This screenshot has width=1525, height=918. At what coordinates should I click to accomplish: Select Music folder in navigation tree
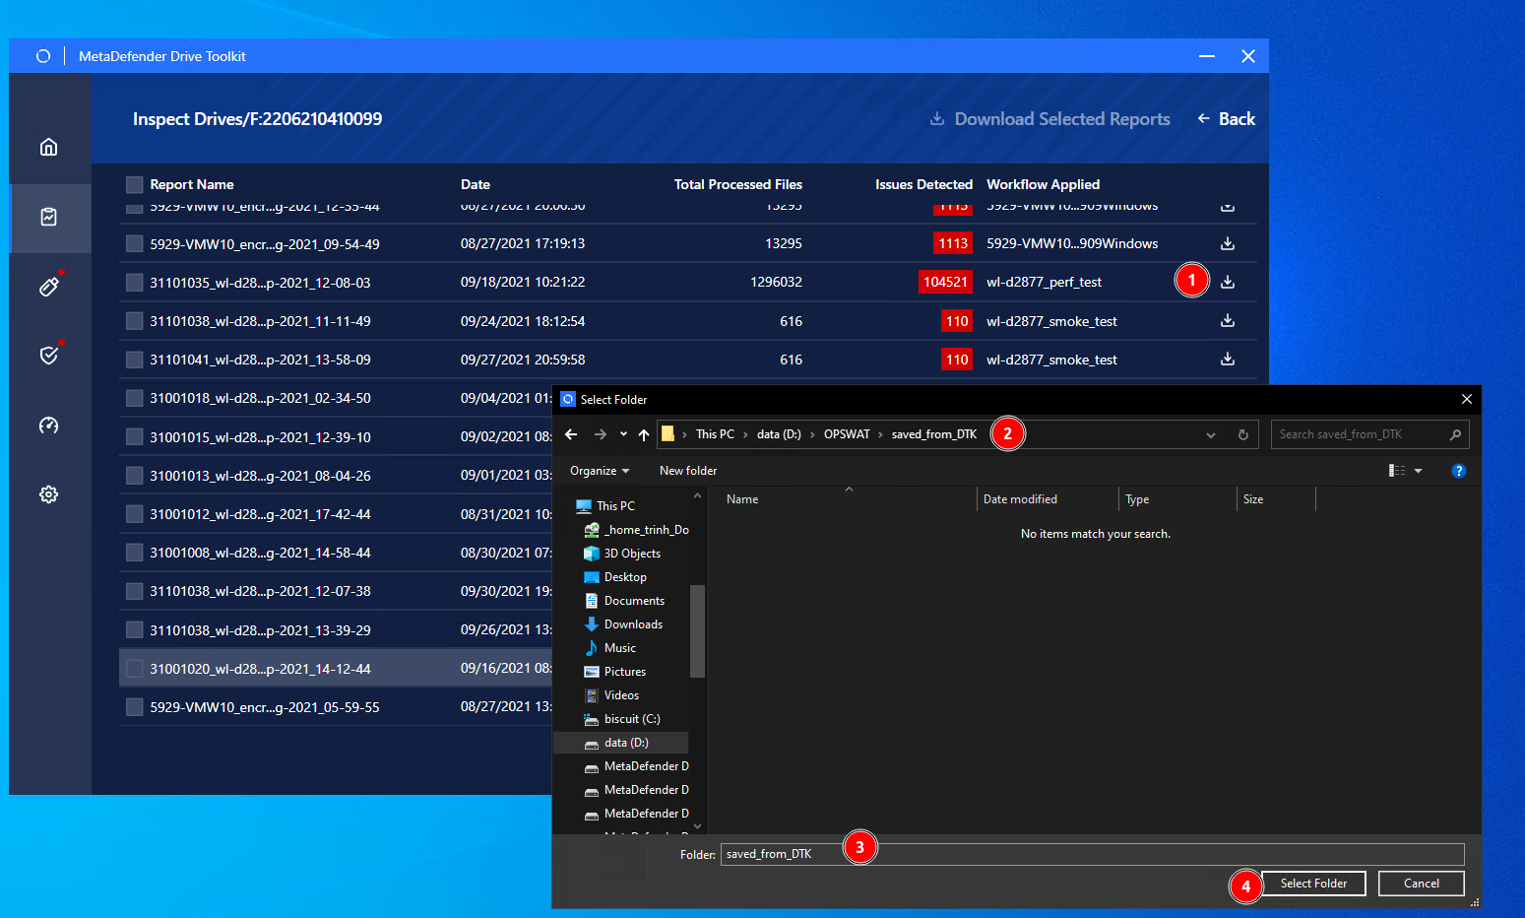(619, 648)
